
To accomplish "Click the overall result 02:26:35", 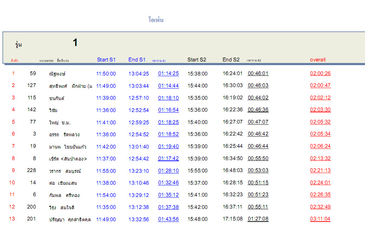I will pos(320,195).
